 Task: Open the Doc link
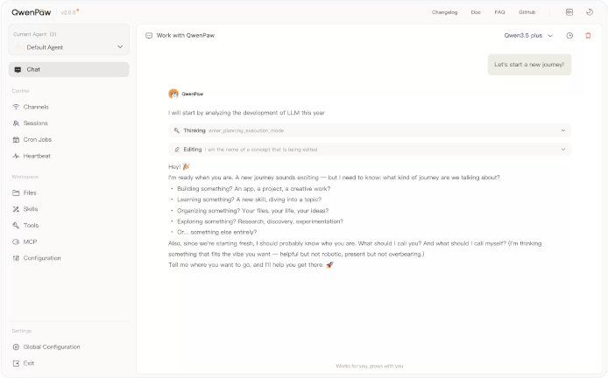pos(476,12)
